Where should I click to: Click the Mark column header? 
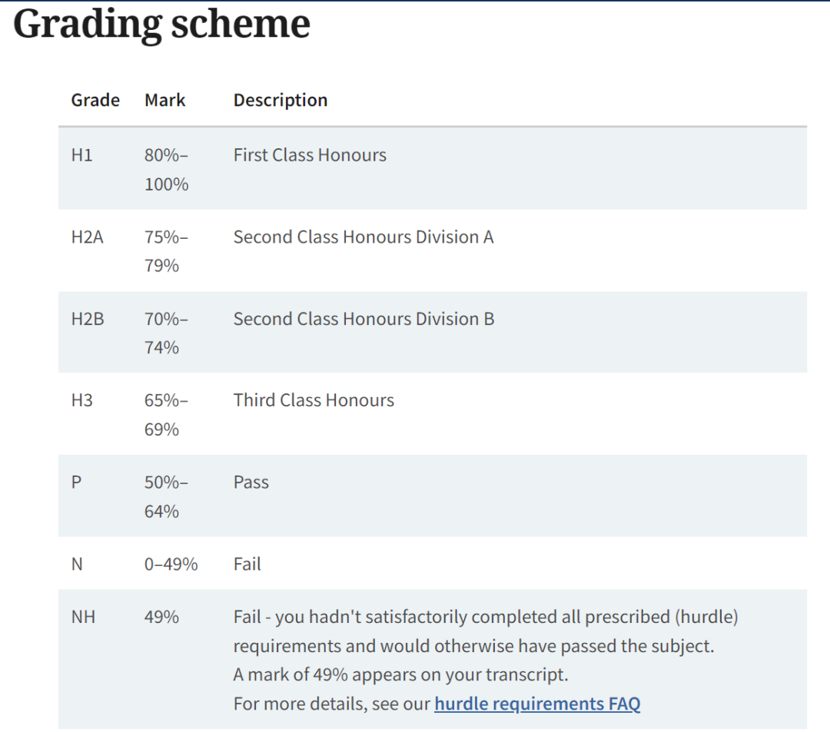click(x=165, y=101)
